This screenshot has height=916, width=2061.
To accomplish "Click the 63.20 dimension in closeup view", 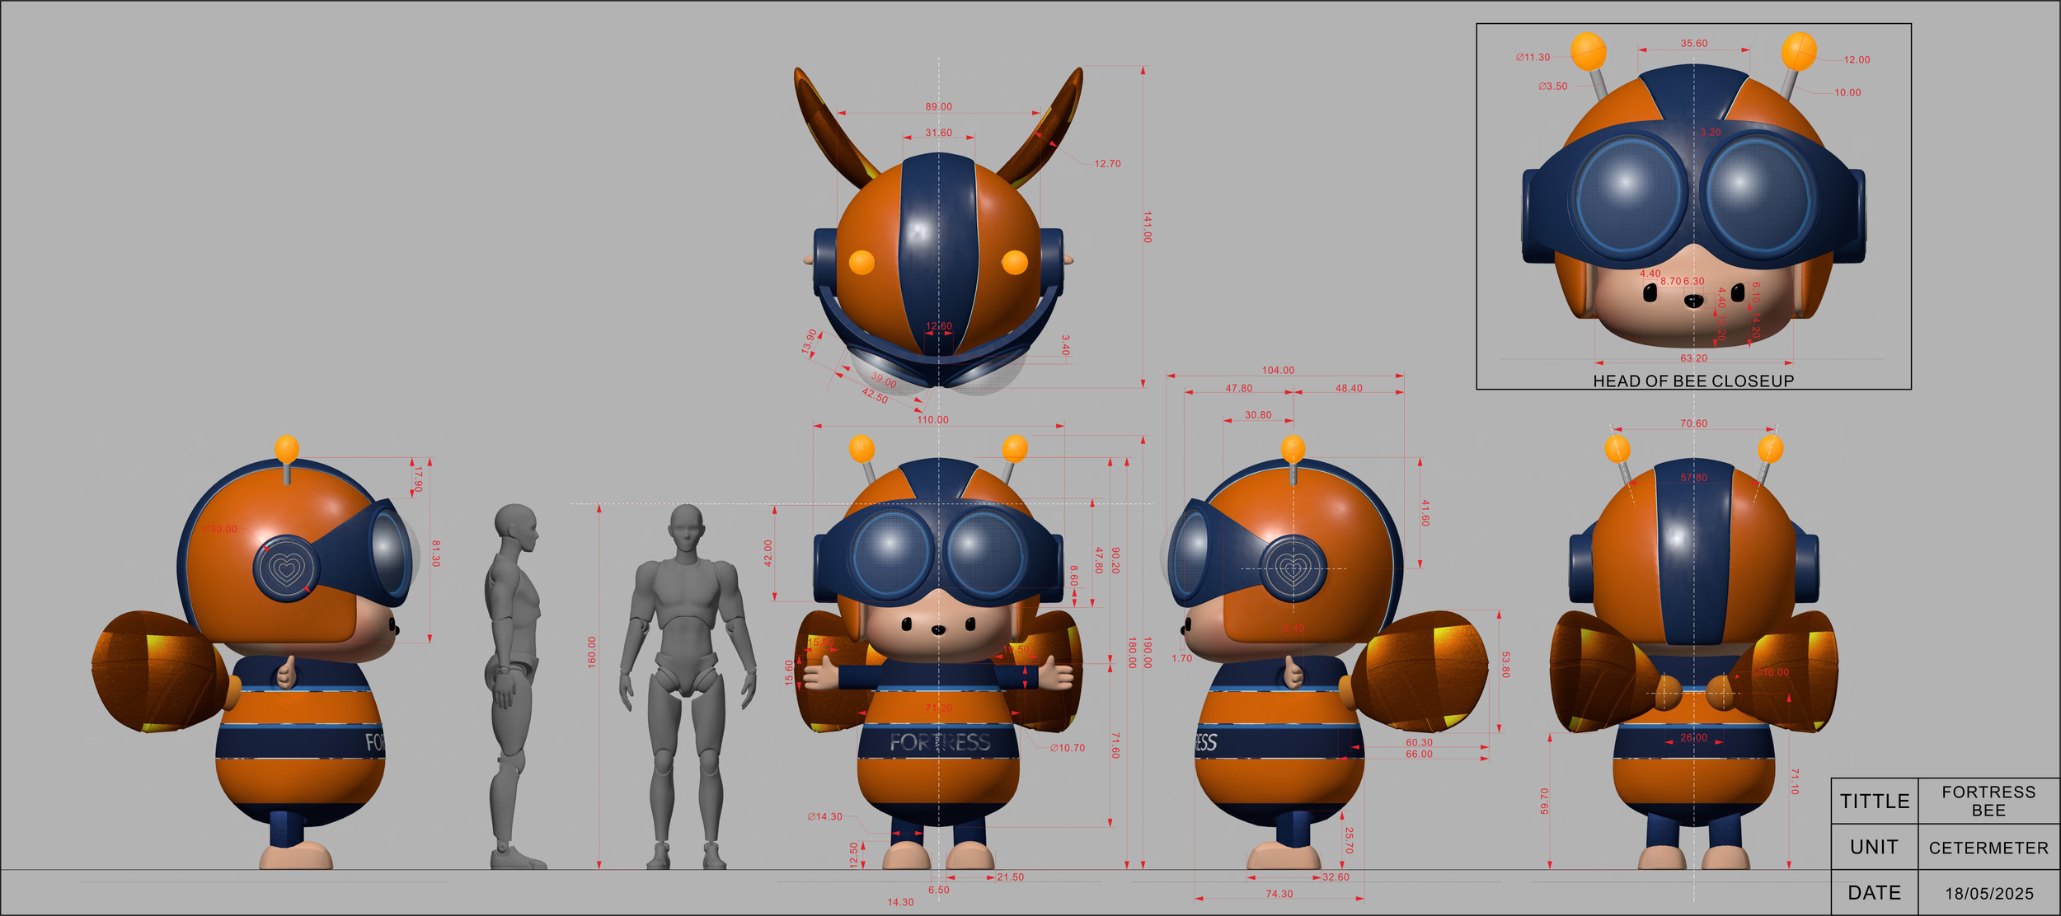I will 1693,358.
